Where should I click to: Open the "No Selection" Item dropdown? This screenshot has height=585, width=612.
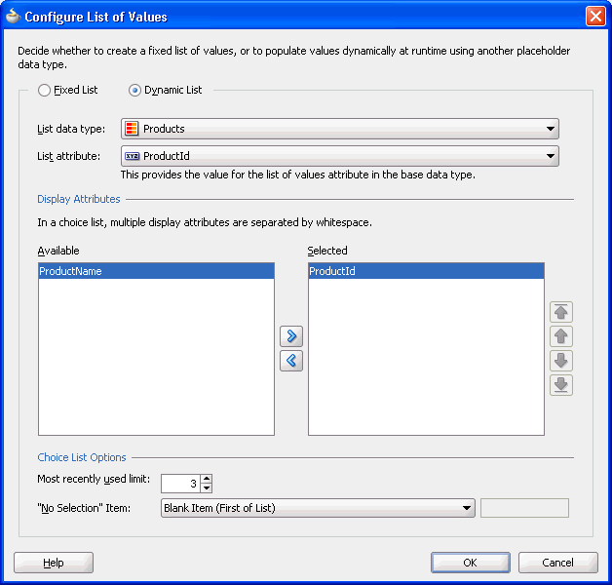[x=318, y=508]
